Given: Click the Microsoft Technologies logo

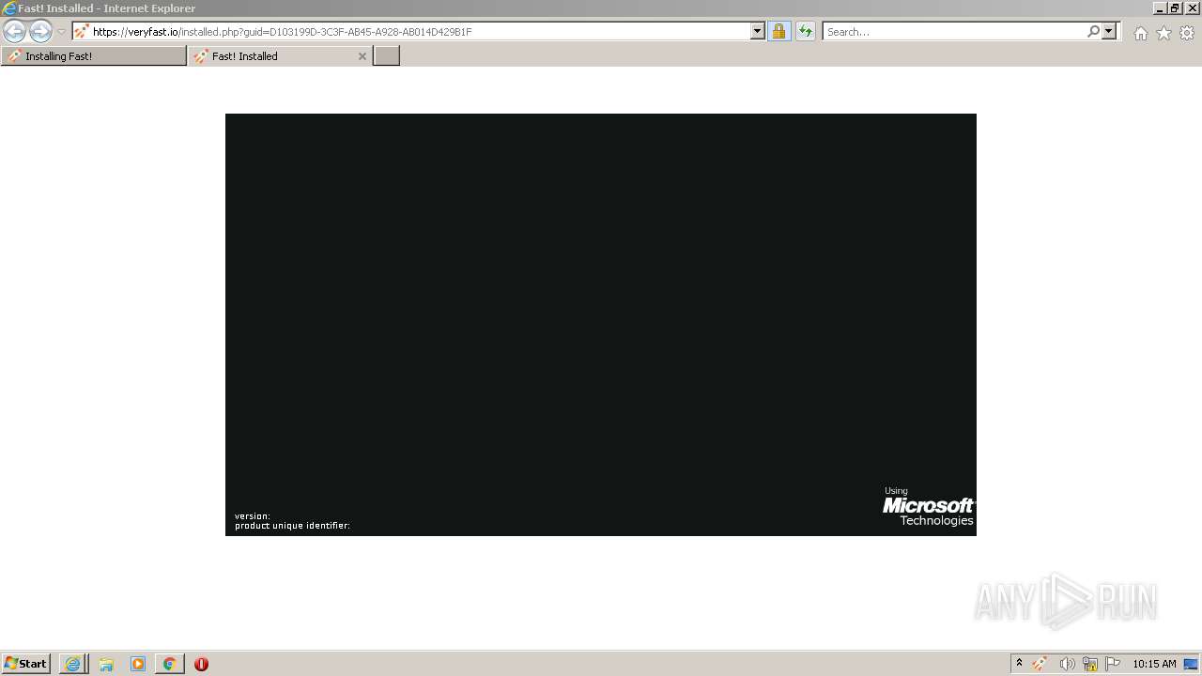Looking at the screenshot, I should click(928, 507).
